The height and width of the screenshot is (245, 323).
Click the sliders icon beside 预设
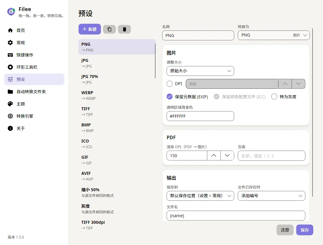pos(10,79)
